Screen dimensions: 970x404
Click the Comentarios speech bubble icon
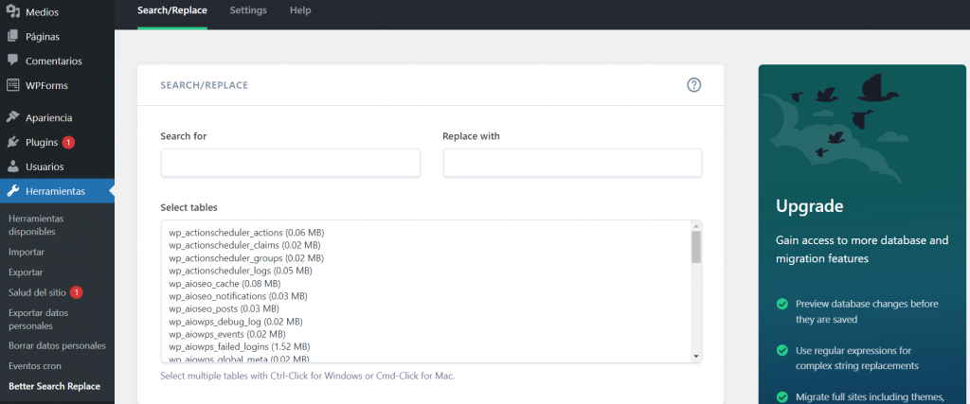(x=12, y=61)
